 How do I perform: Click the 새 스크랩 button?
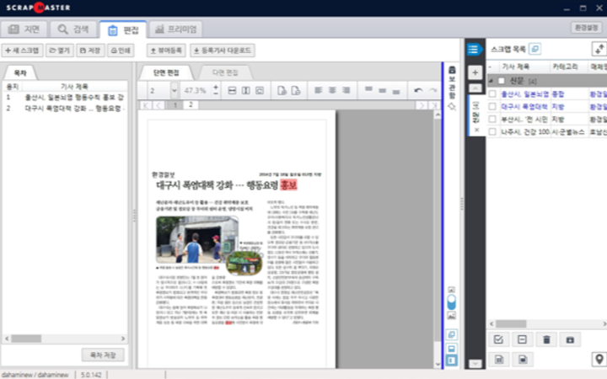click(23, 51)
